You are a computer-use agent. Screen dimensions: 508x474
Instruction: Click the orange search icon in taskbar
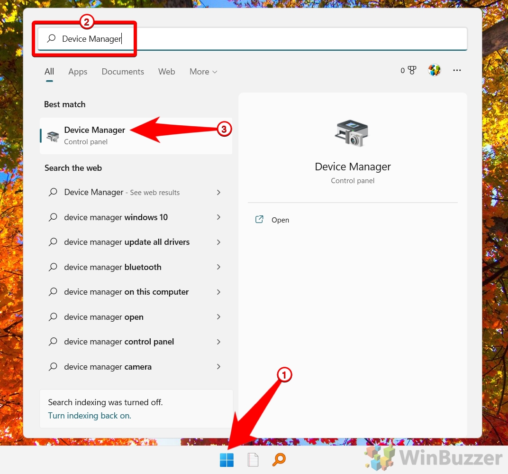(279, 460)
